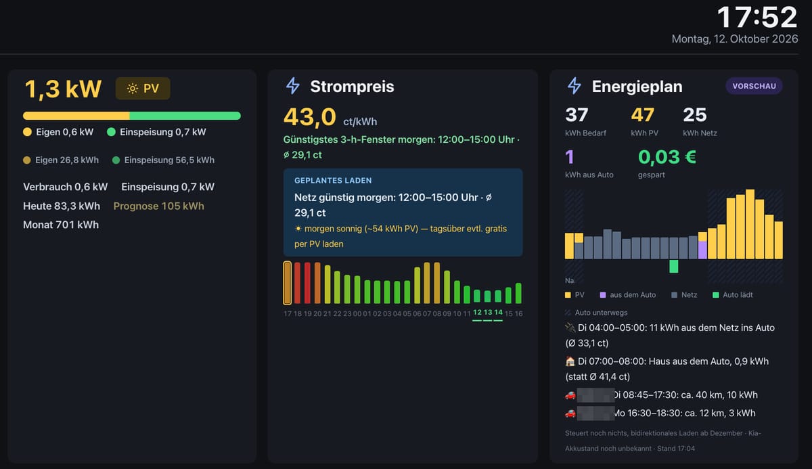Screen dimensions: 812x469
Task: Click the '25' kWh Netz figure
Action: pos(695,115)
